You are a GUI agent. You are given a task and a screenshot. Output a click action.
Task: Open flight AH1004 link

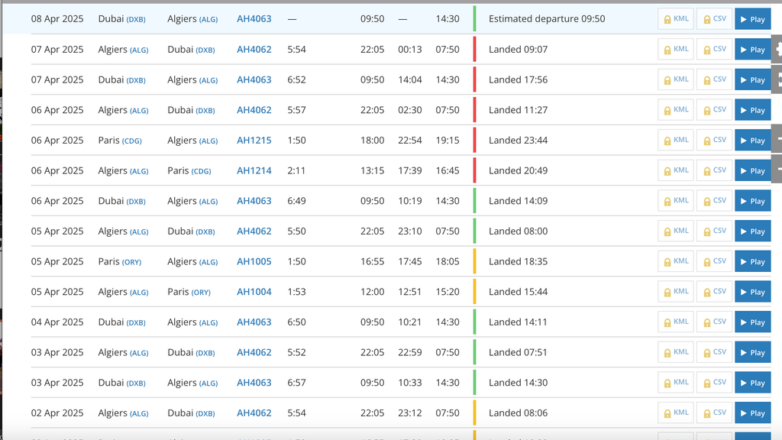click(254, 292)
